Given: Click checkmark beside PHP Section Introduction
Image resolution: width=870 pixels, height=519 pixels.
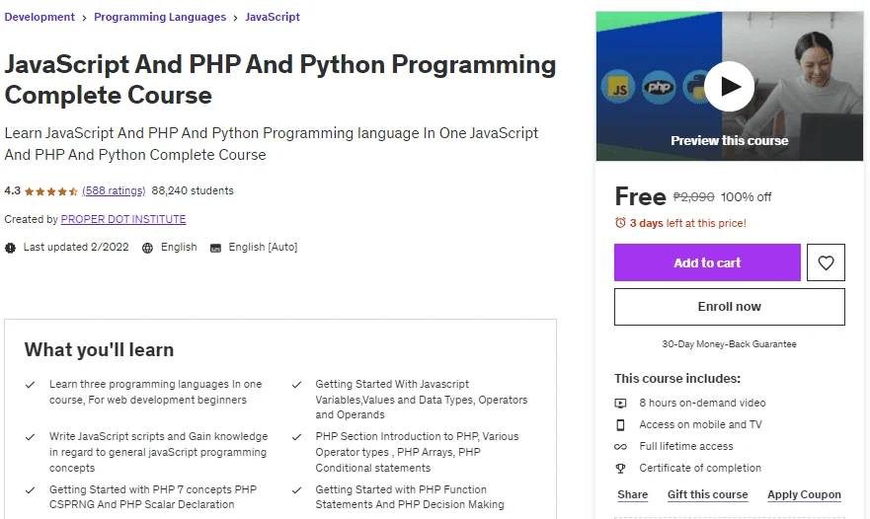Looking at the screenshot, I should (x=297, y=437).
